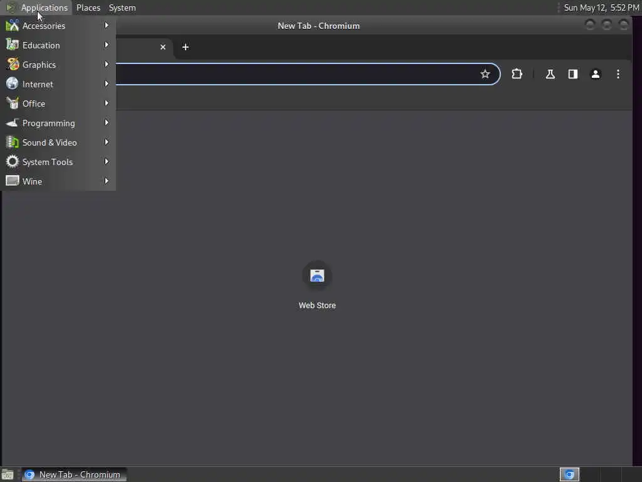Screen dimensions: 642x482
Task: Expand Programming via its arrow
Action: point(107,122)
